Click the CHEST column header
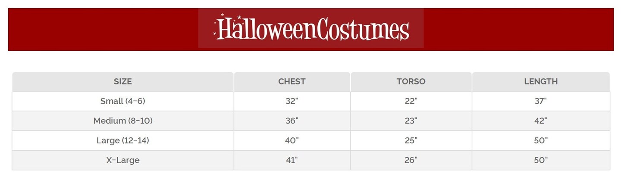Screen dimensions: 621x182 [x=292, y=81]
